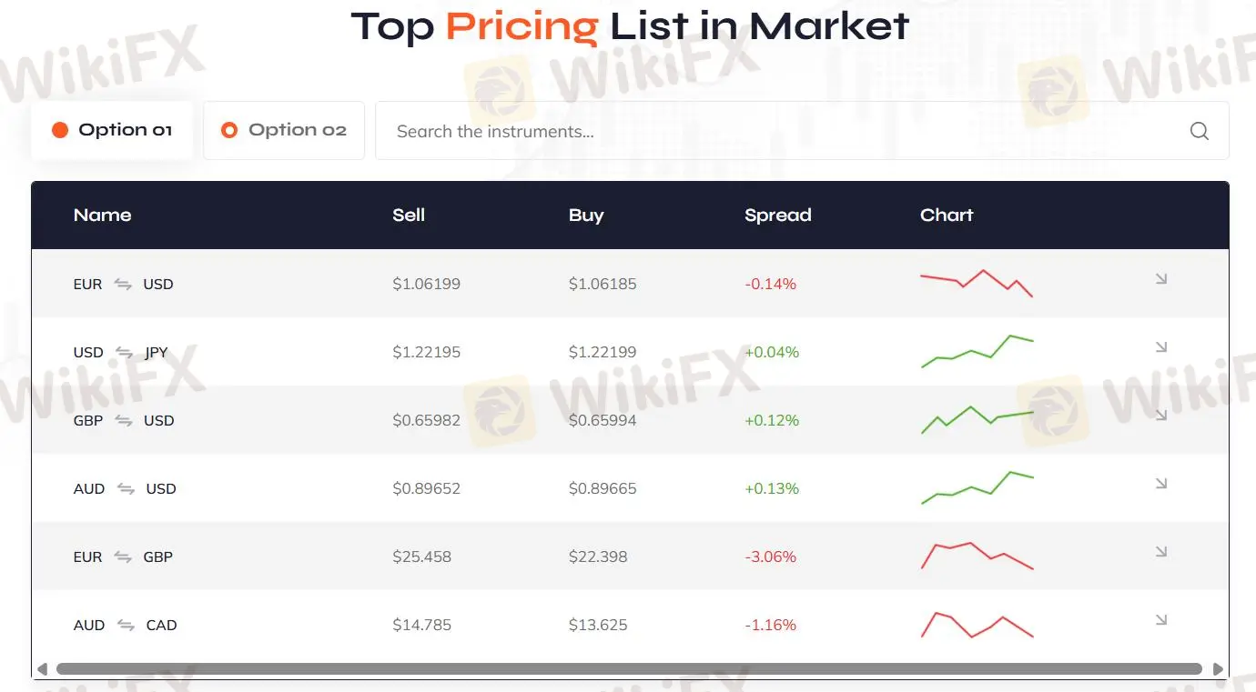Click the arrow icon in AUD/USD row

[1161, 484]
